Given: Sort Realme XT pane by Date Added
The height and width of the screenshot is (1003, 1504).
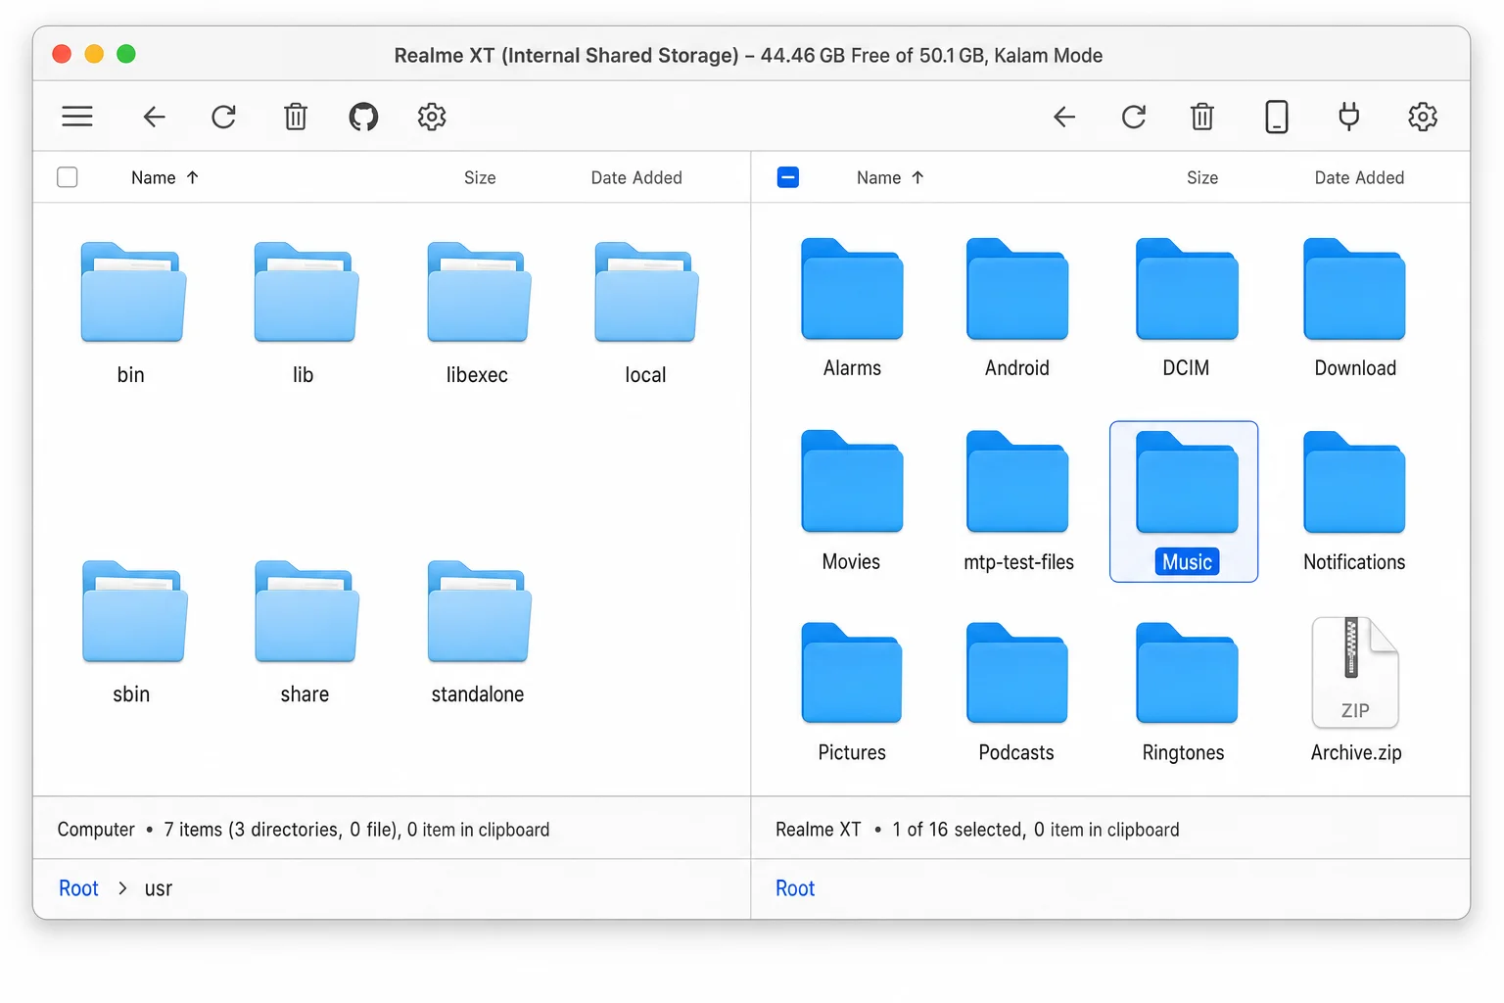Looking at the screenshot, I should coord(1359,177).
